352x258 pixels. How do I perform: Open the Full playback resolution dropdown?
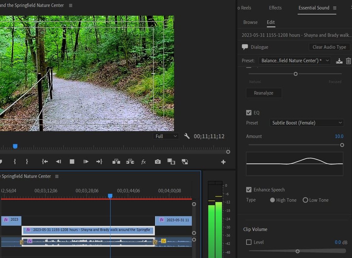coord(166,136)
